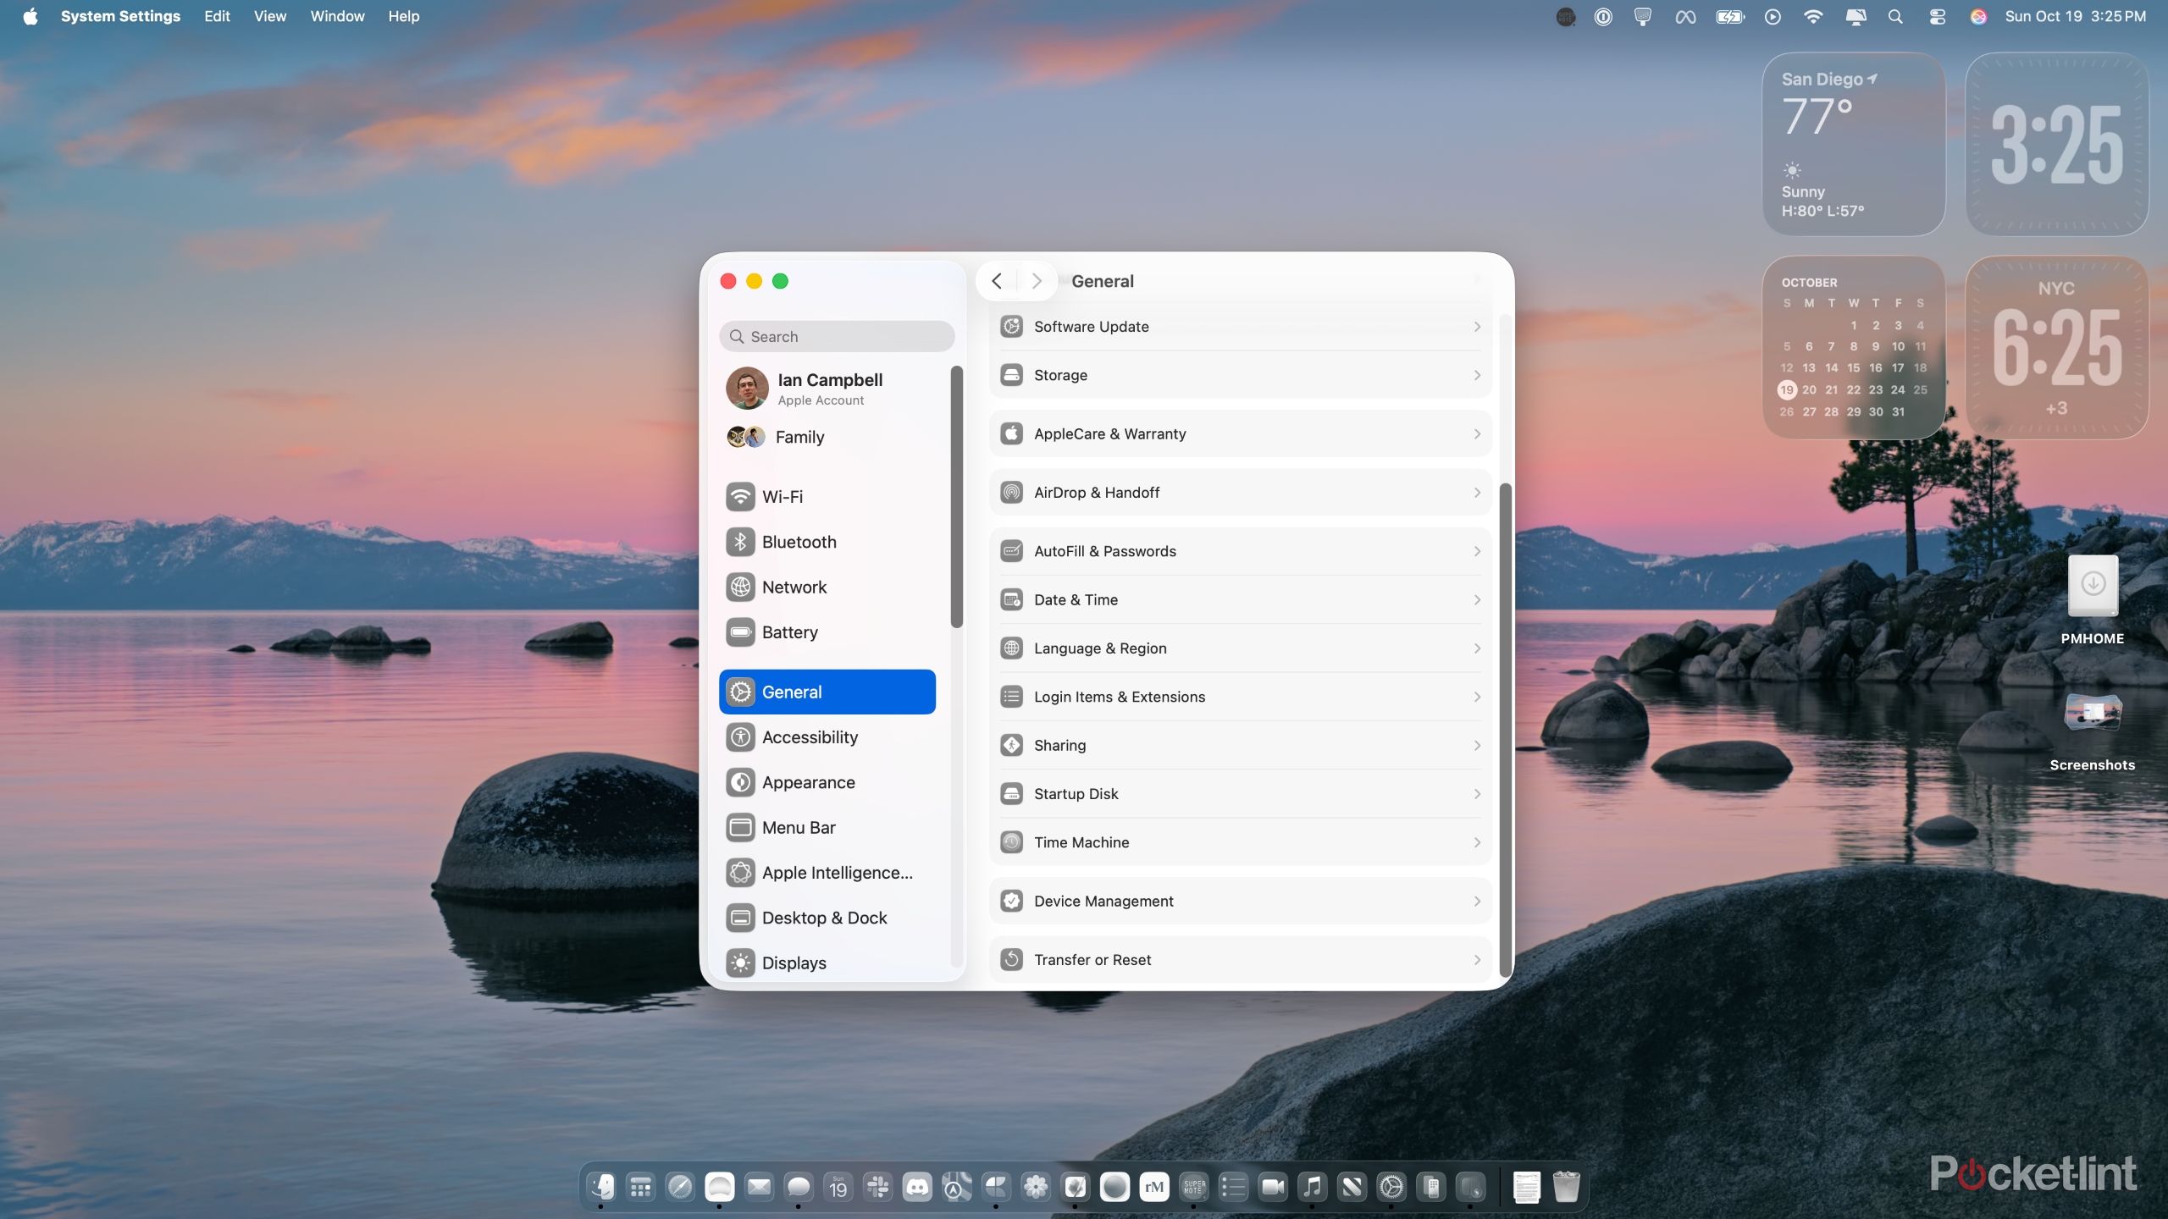Select Login Items & Extensions
The image size is (2168, 1219).
(1240, 697)
